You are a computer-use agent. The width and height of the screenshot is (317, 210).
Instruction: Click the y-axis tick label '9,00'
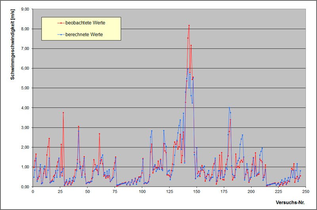click(x=24, y=9)
